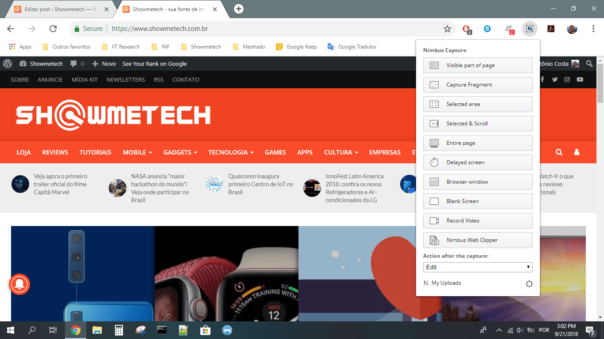Viewport: 604px width, 339px height.
Task: Click the user account icon in nav bar
Action: [577, 152]
